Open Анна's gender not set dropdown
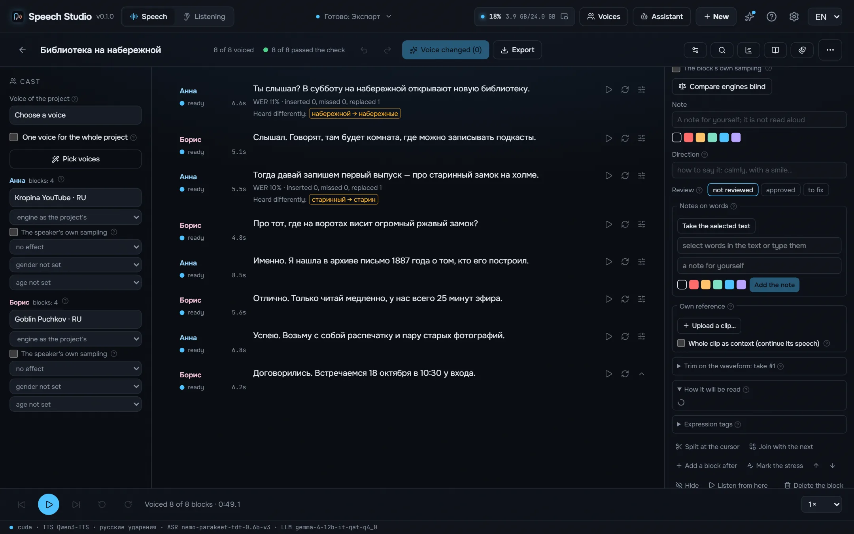Screen dimensions: 854x534 click(76, 265)
